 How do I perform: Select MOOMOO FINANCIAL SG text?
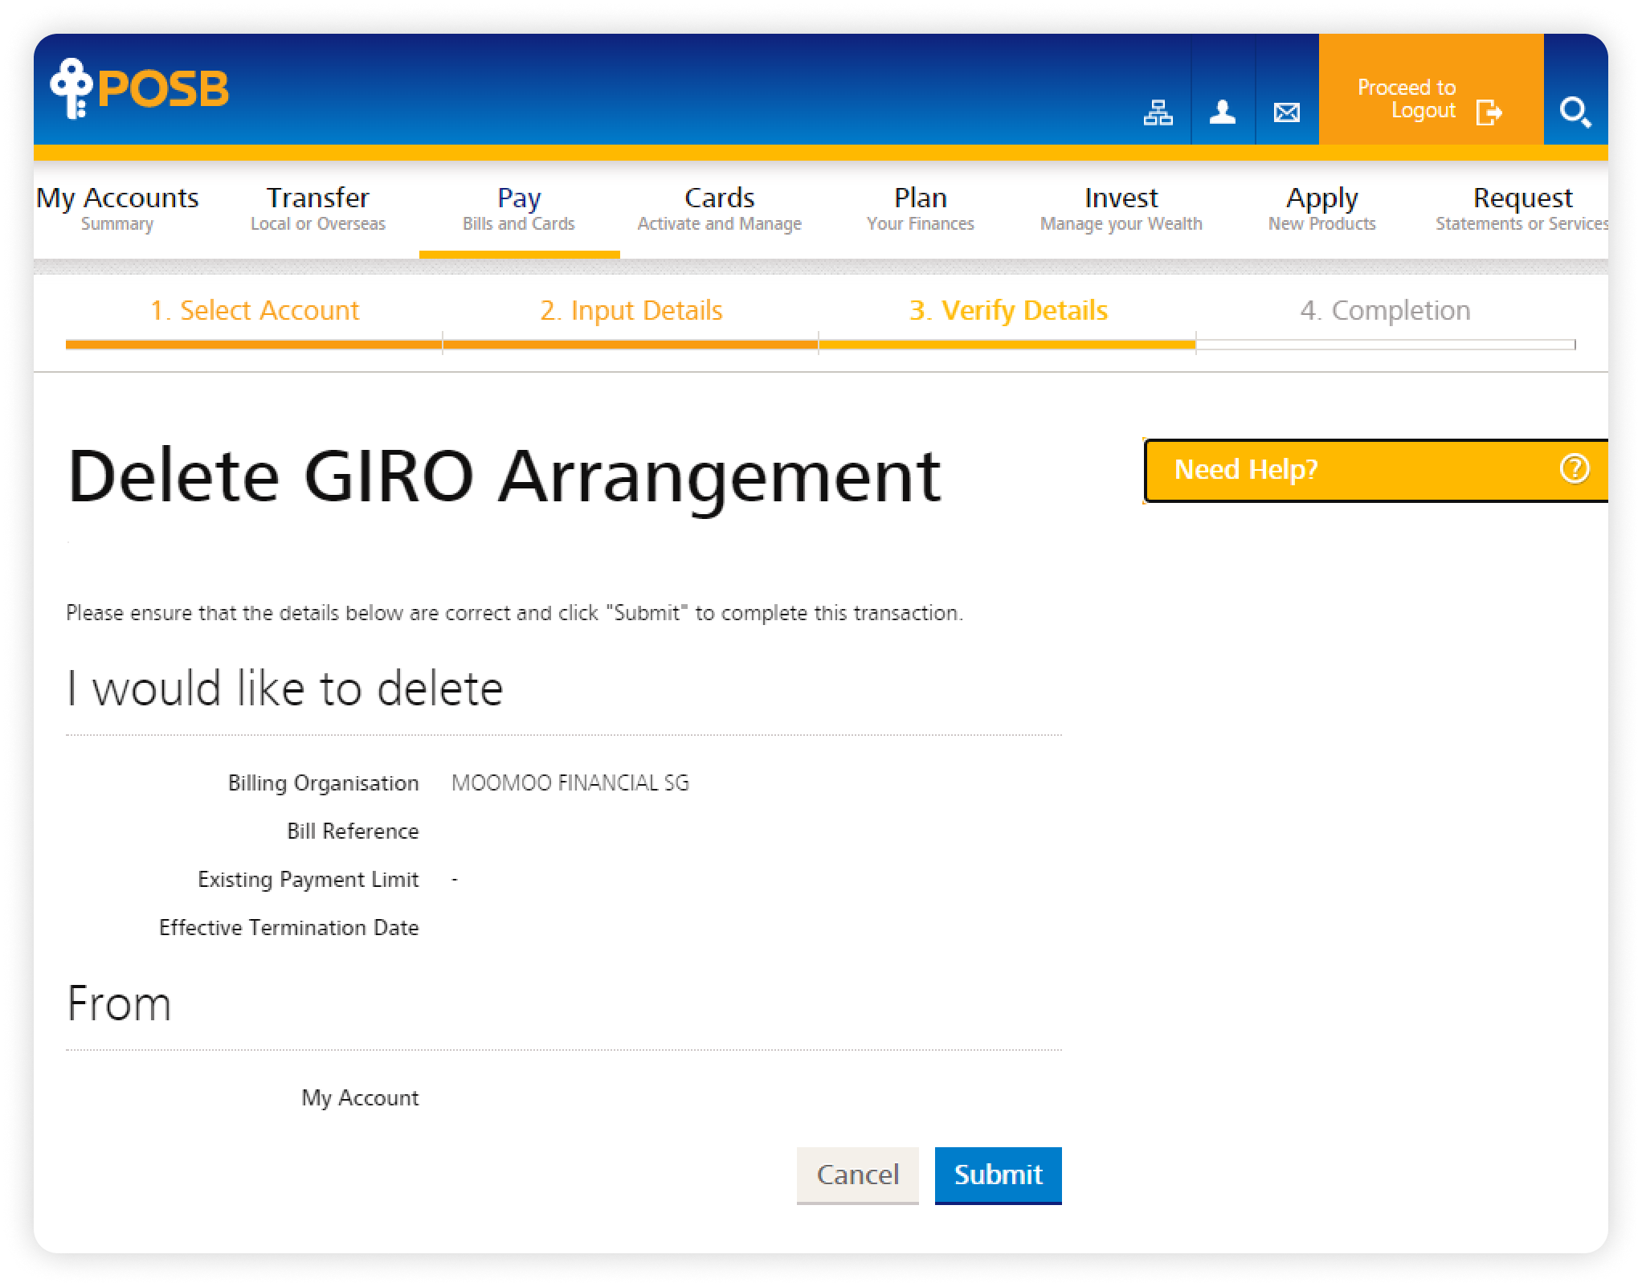(x=570, y=783)
